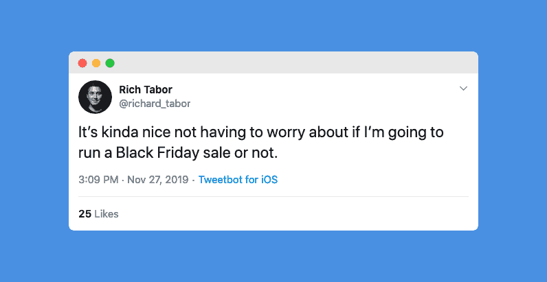Click the 25 likes count number
This screenshot has height=282, width=547.
[x=85, y=214]
